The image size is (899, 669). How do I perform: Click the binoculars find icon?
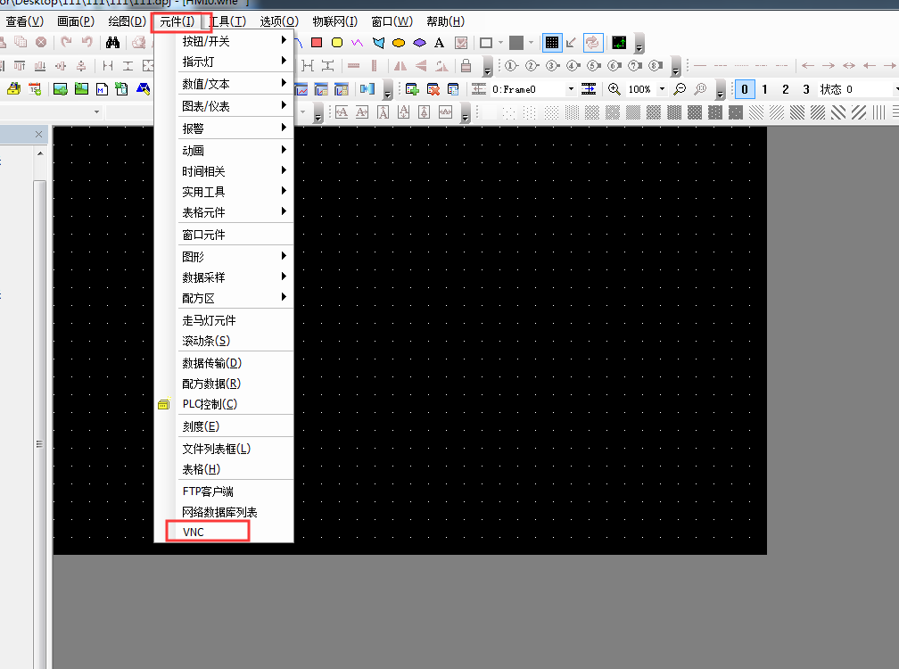click(112, 42)
